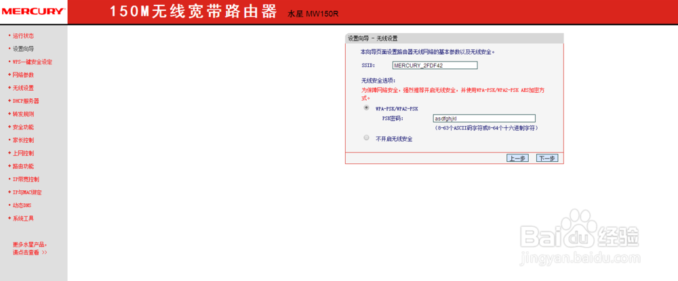Screen dimensions: 678x281
Task: Select 不开启无线安全 radio button
Action: click(367, 138)
